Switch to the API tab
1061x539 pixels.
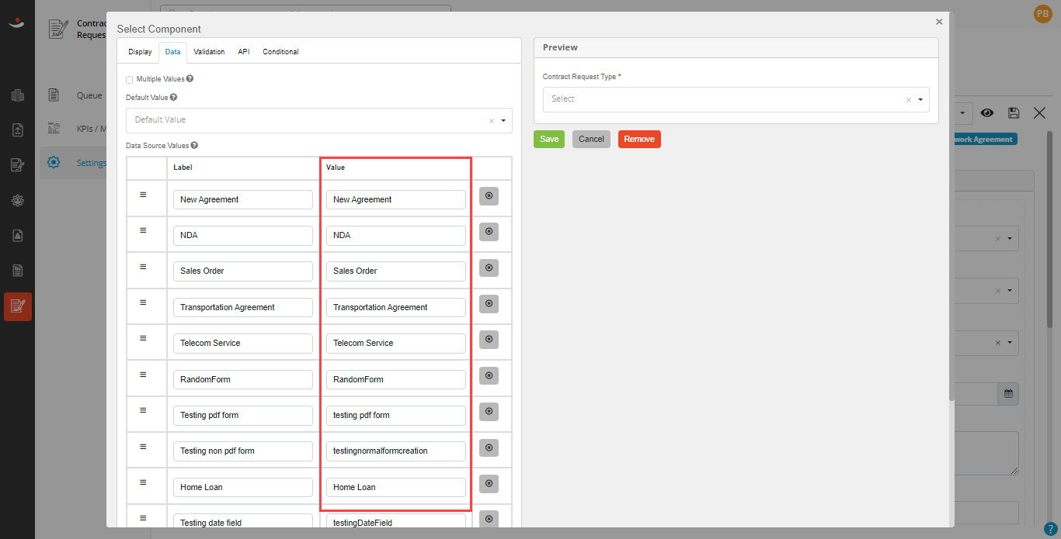(x=244, y=52)
